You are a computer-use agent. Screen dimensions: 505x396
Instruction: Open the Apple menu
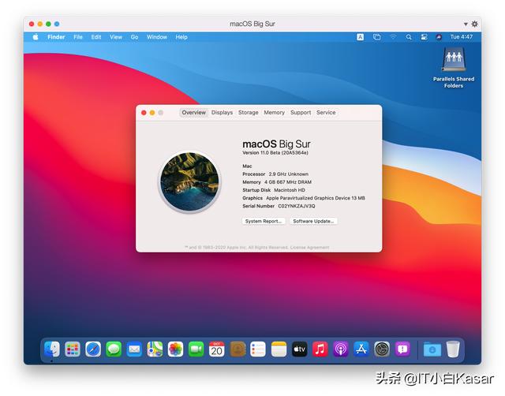[x=36, y=37]
